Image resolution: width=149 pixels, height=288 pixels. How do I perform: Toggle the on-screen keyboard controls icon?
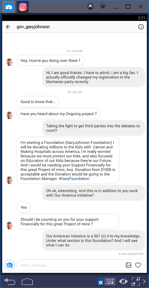coord(110,281)
